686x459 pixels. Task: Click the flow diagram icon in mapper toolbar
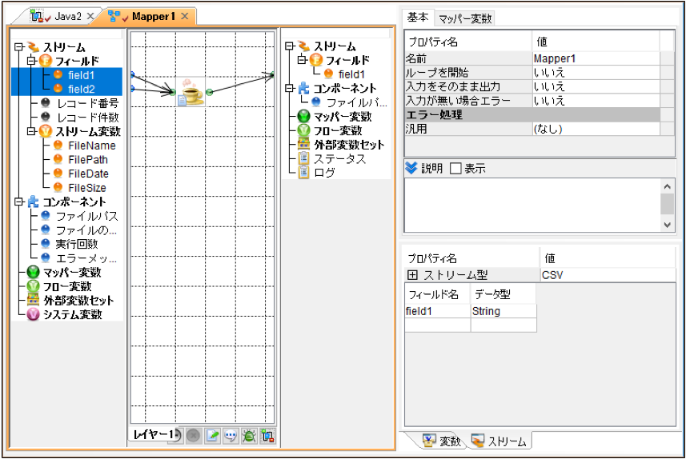pos(267,436)
